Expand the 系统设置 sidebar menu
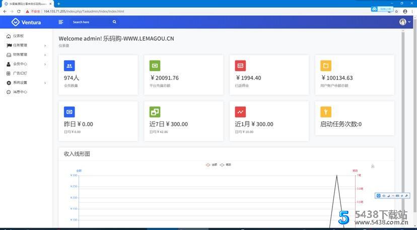This screenshot has height=230, width=417. click(25, 83)
